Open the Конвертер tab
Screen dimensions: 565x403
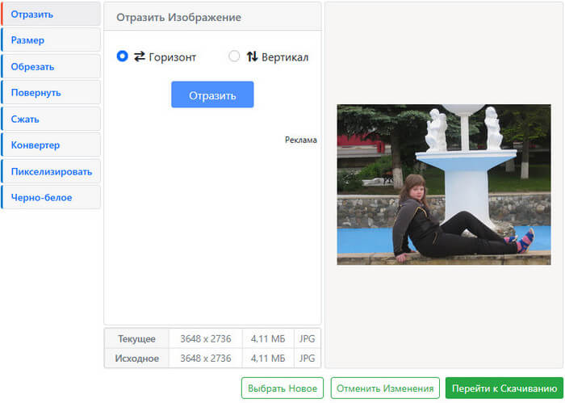tap(51, 145)
